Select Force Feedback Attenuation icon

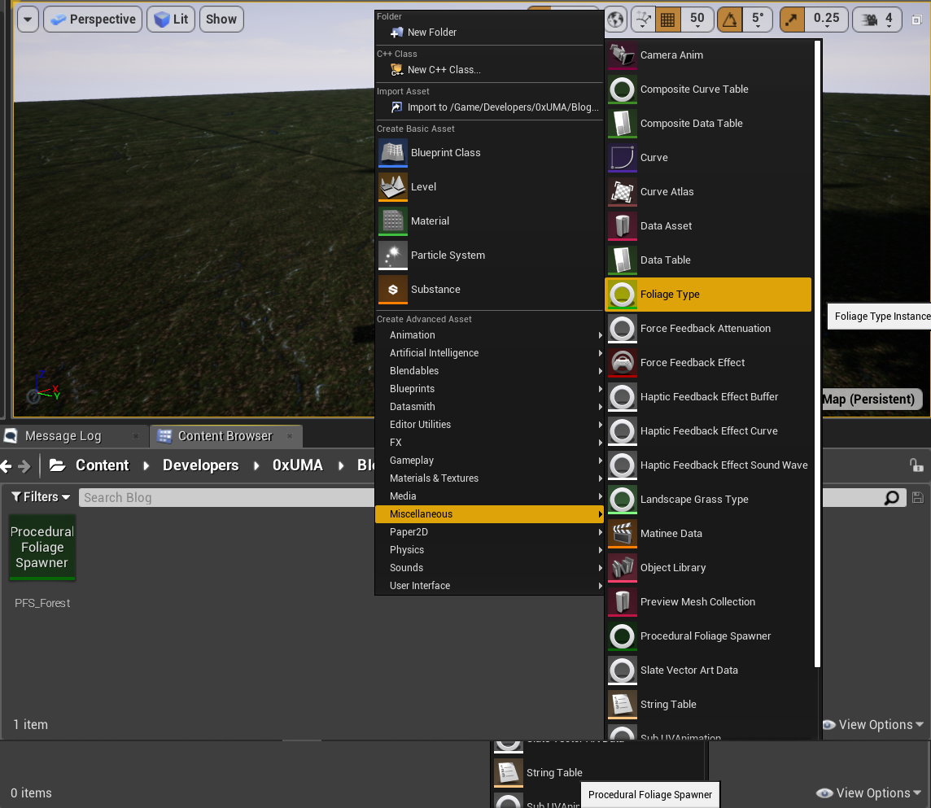(x=623, y=329)
